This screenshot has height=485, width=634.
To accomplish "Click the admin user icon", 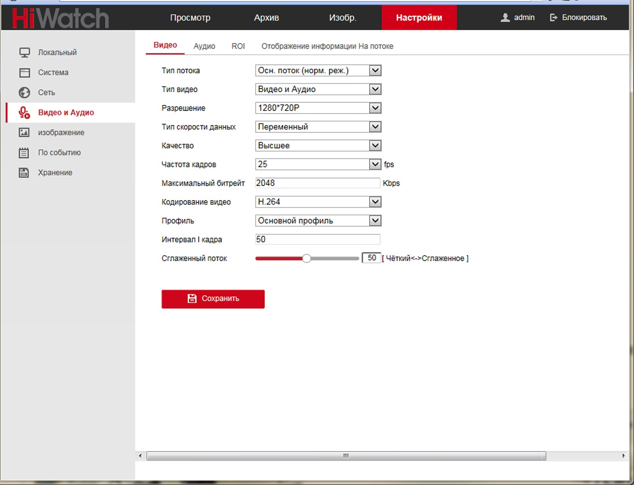I will pyautogui.click(x=505, y=17).
